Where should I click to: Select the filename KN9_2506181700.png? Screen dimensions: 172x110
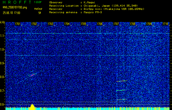click(x=15, y=7)
